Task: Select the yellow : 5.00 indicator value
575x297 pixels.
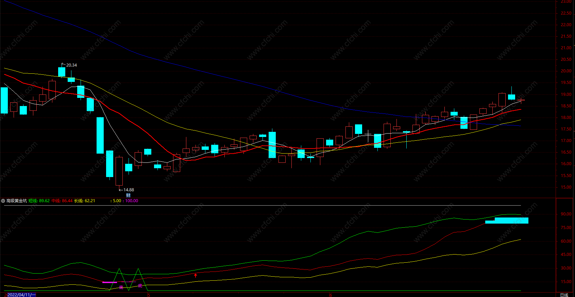Action: (x=116, y=201)
